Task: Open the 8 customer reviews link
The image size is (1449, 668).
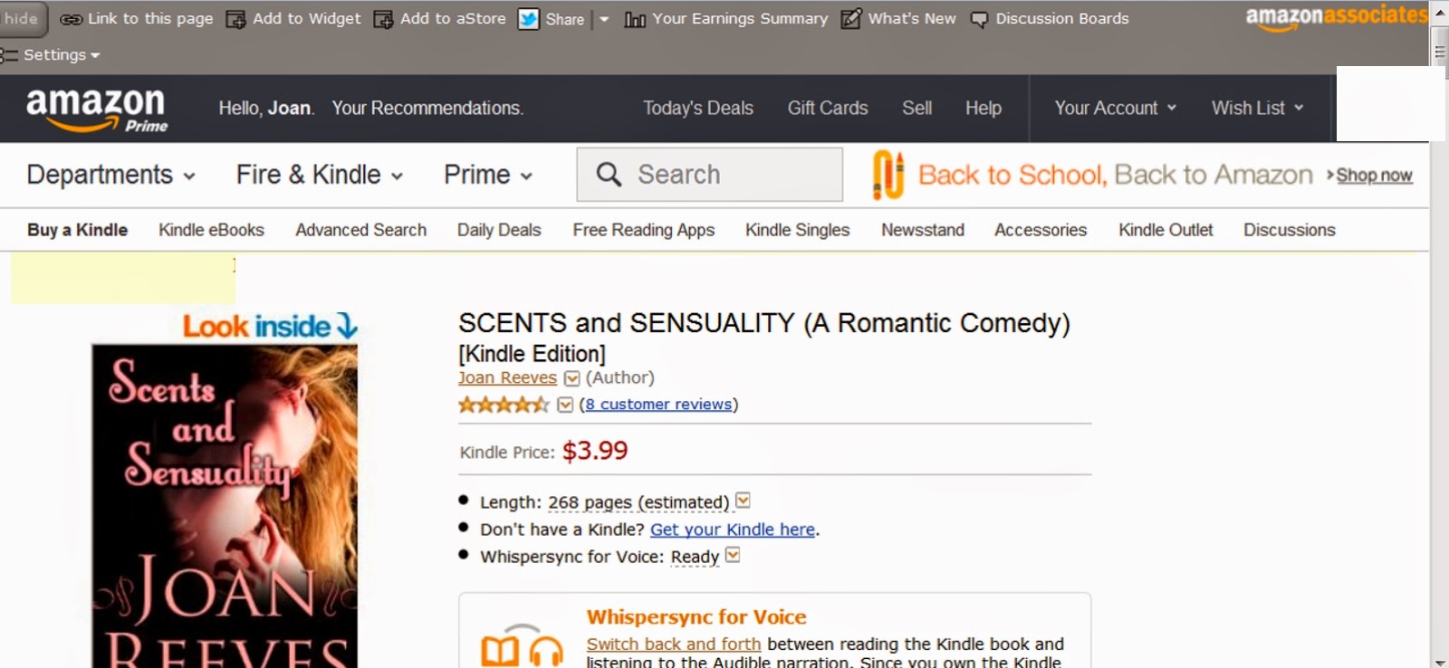Action: [x=658, y=405]
